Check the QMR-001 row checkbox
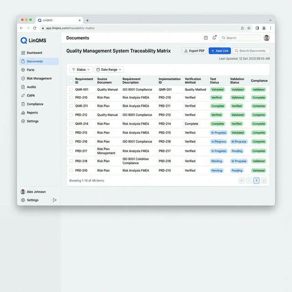 [x=71, y=90]
